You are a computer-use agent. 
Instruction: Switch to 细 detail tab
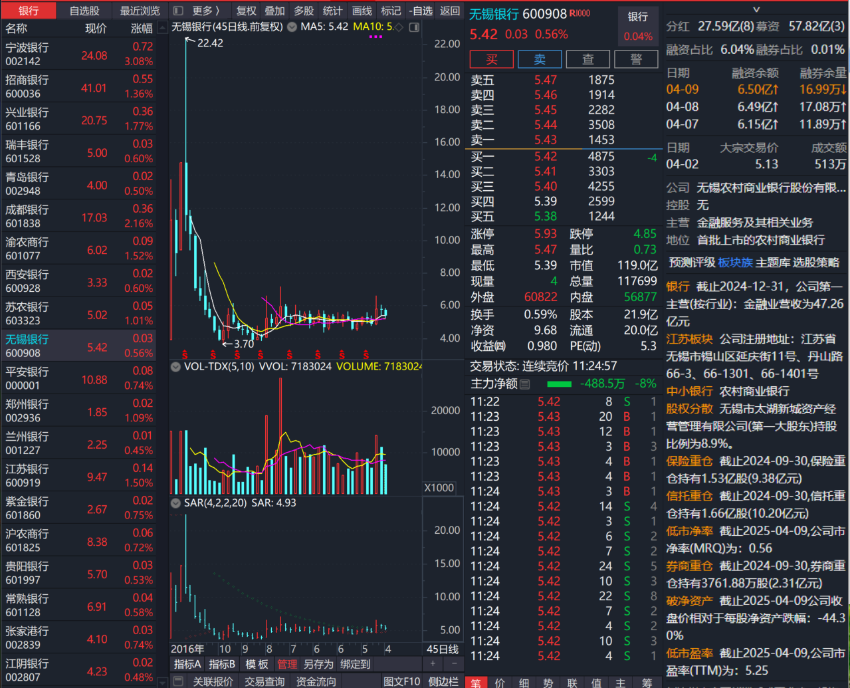[x=524, y=682]
